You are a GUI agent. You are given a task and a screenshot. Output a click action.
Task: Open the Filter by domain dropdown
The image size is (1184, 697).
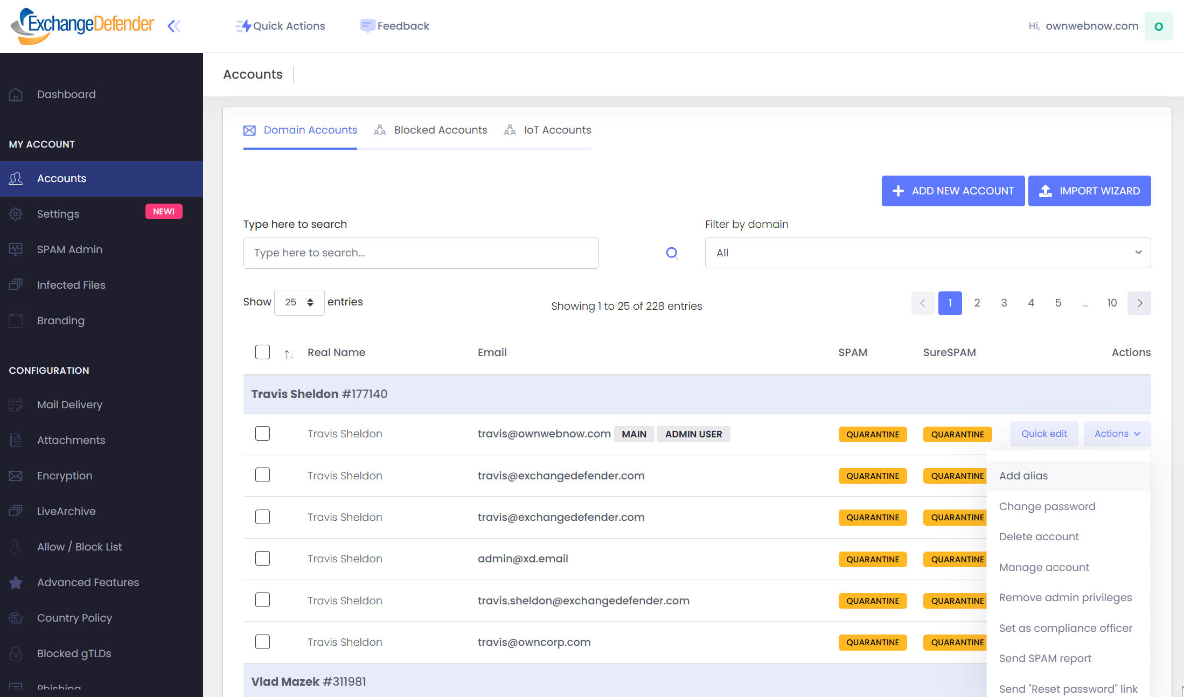[x=928, y=253]
